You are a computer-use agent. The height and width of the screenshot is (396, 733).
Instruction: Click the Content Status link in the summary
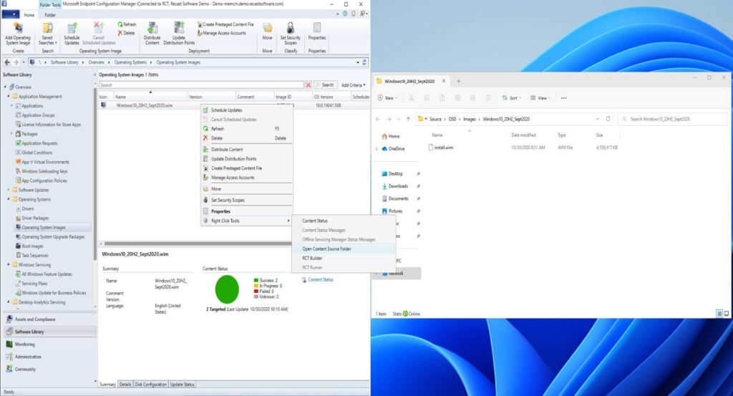tap(320, 279)
